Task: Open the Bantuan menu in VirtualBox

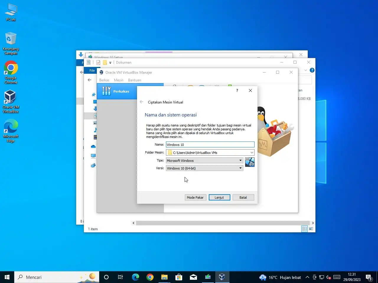Action: [135, 80]
